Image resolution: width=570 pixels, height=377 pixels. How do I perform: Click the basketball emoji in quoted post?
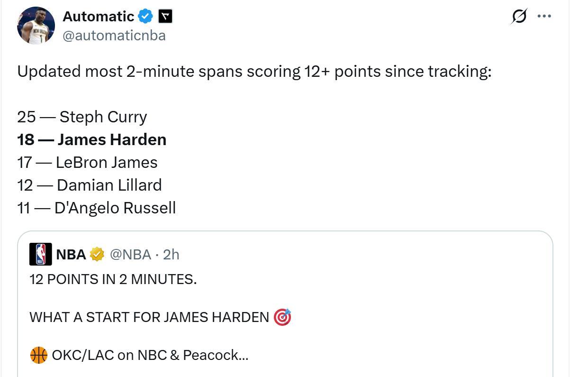pyautogui.click(x=38, y=355)
